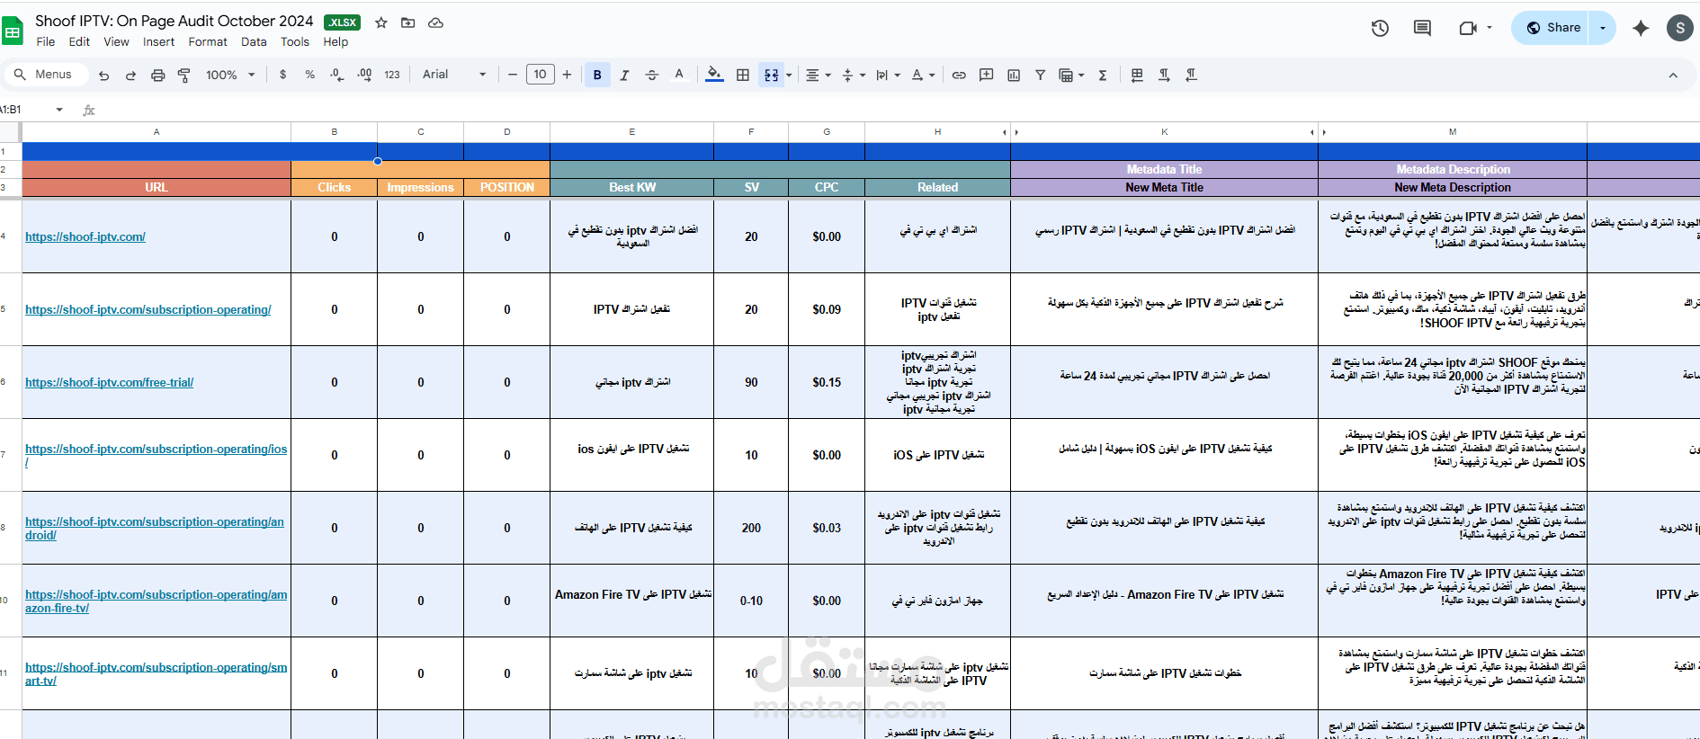Open comments panel icon
This screenshot has width=1700, height=739.
tap(1422, 28)
